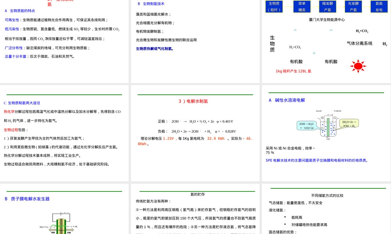Click the heading 液化储氢：
The image size is (391, 234).
pos(277,210)
